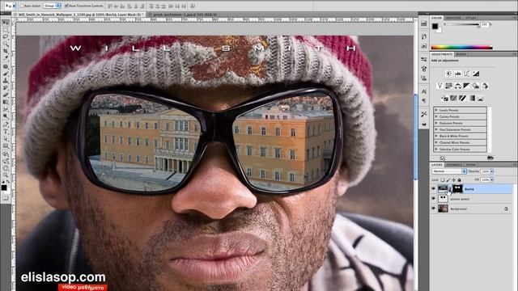Select the black layer mask thumbnail
518x291 pixels.
tap(457, 188)
